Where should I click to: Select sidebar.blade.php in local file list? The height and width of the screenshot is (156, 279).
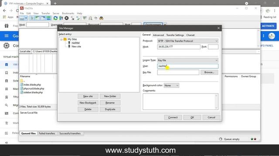[33, 92]
